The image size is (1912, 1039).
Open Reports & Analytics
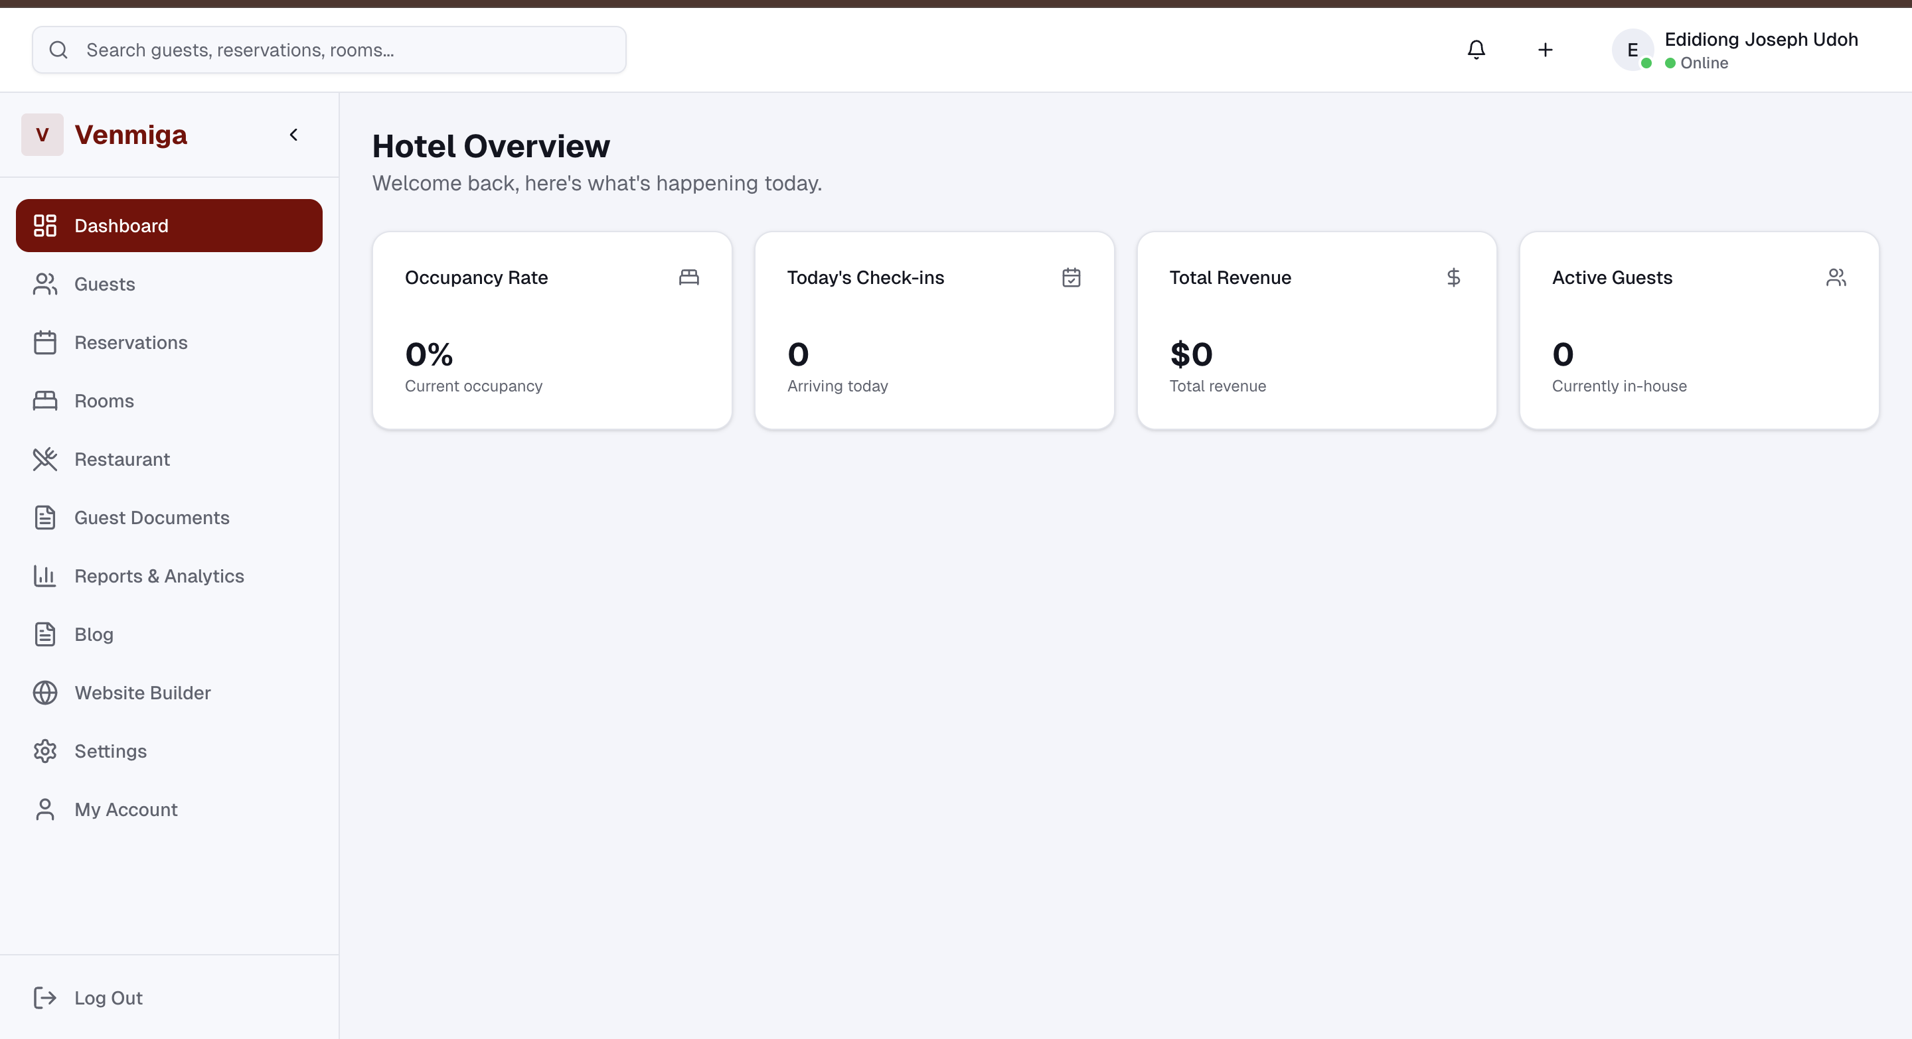(x=159, y=577)
